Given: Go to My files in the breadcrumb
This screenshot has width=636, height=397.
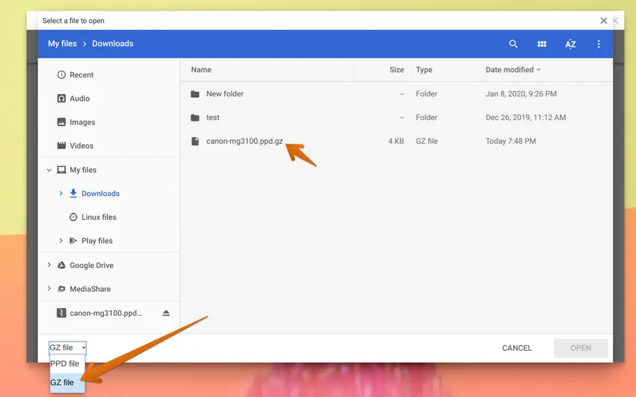Looking at the screenshot, I should (x=62, y=43).
